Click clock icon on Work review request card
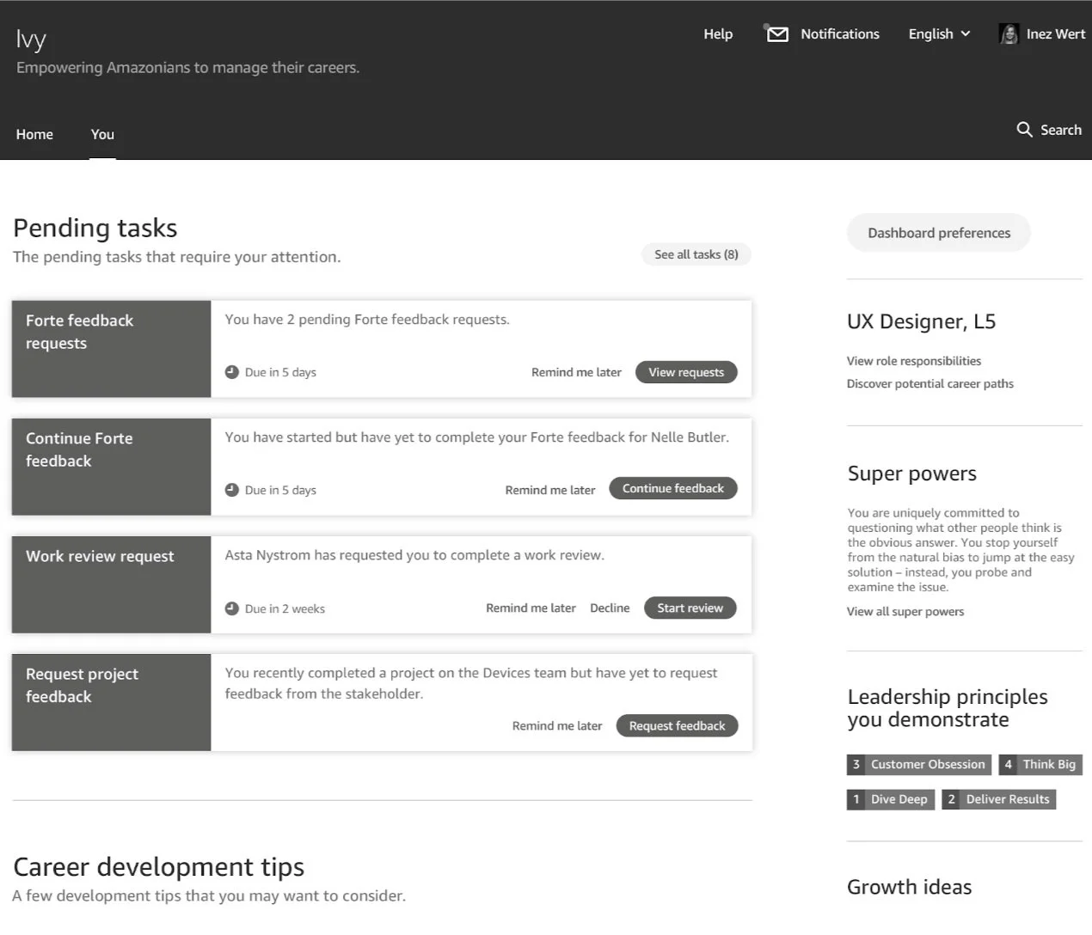This screenshot has height=935, width=1092. (231, 608)
